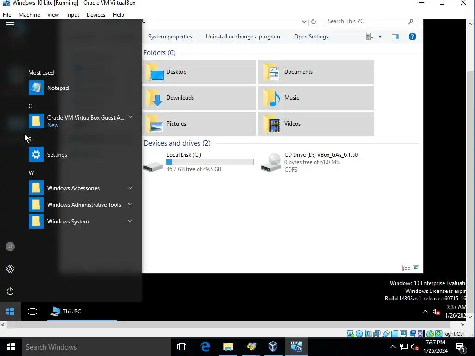This screenshot has height=356, width=475.
Task: Click the Local Disk (C:) usage bar
Action: [x=210, y=162]
